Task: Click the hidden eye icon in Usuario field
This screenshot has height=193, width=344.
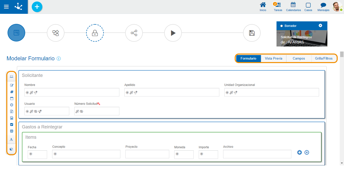Action: click(36, 111)
